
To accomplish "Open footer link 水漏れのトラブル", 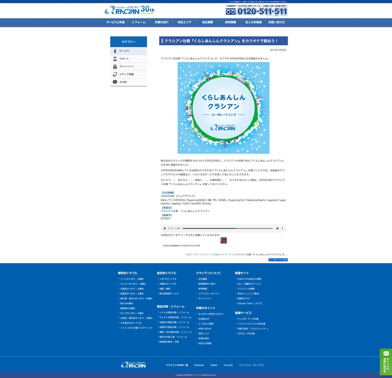I will click(168, 284).
